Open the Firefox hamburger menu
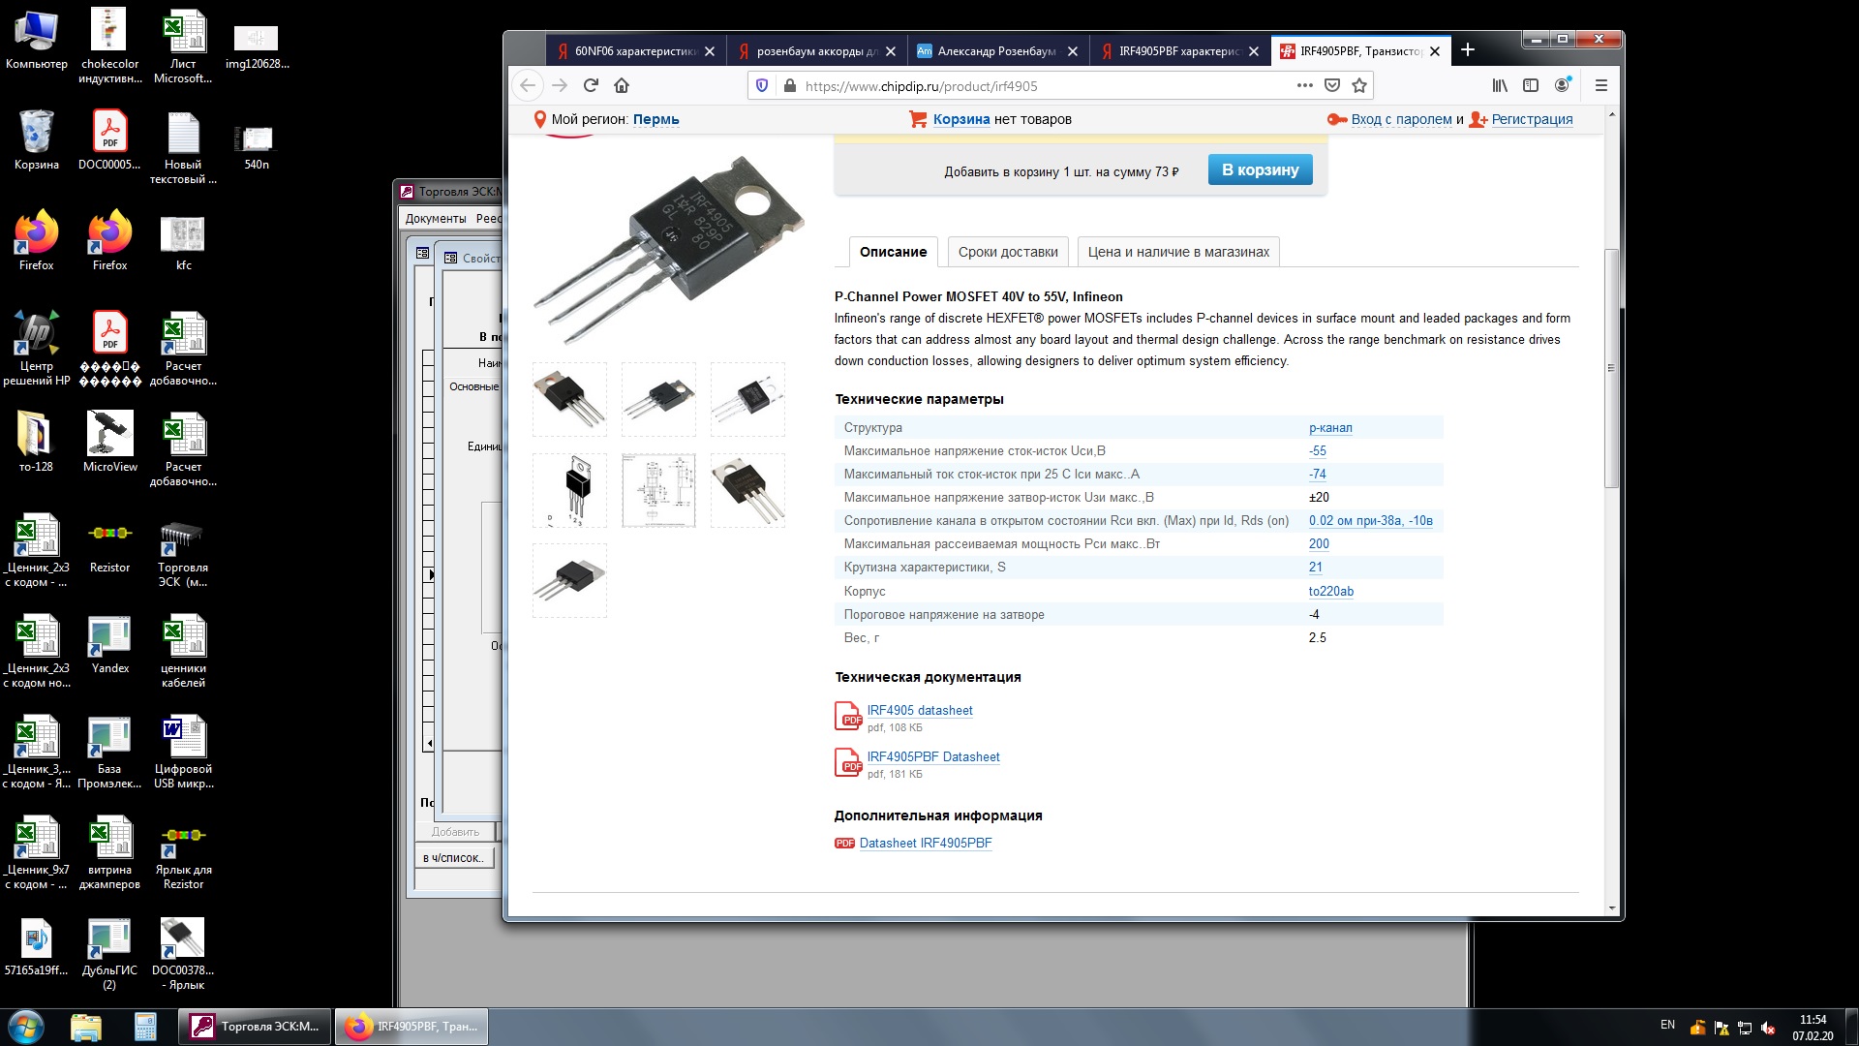This screenshot has height=1046, width=1859. [x=1601, y=85]
